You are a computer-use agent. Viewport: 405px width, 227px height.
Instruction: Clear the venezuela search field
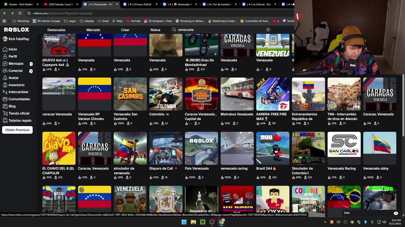[x=268, y=30]
